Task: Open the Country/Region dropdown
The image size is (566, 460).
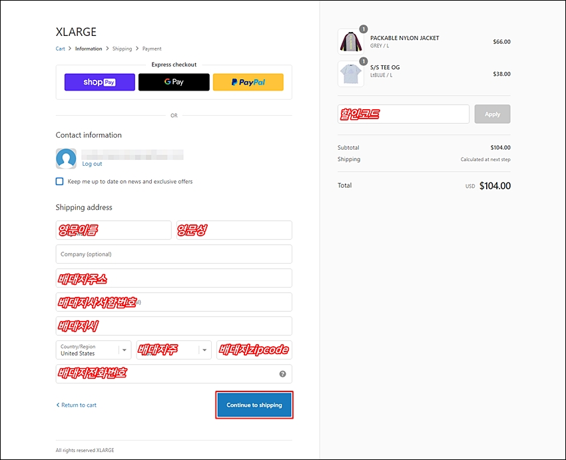Action: click(x=93, y=350)
